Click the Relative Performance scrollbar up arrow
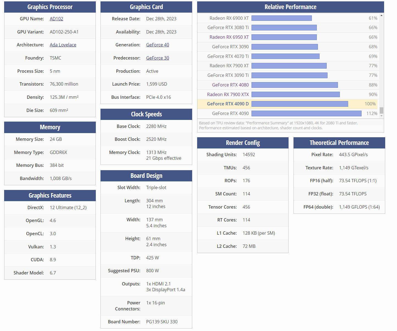 click(381, 15)
